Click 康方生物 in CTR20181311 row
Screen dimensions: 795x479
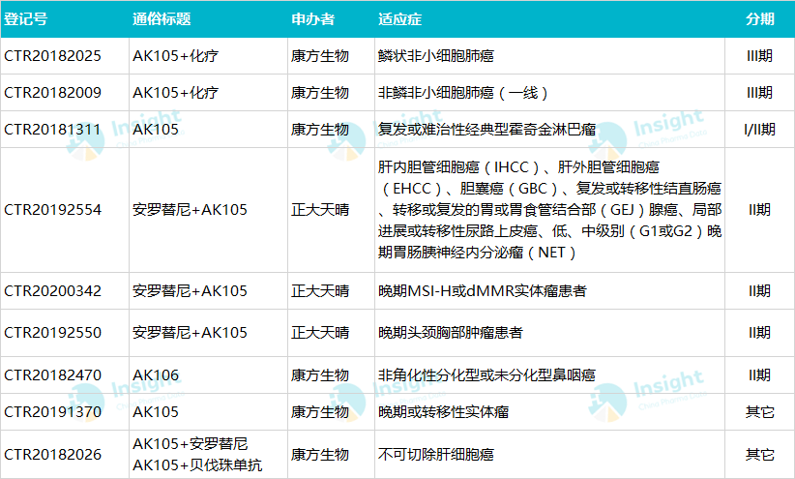pos(320,130)
